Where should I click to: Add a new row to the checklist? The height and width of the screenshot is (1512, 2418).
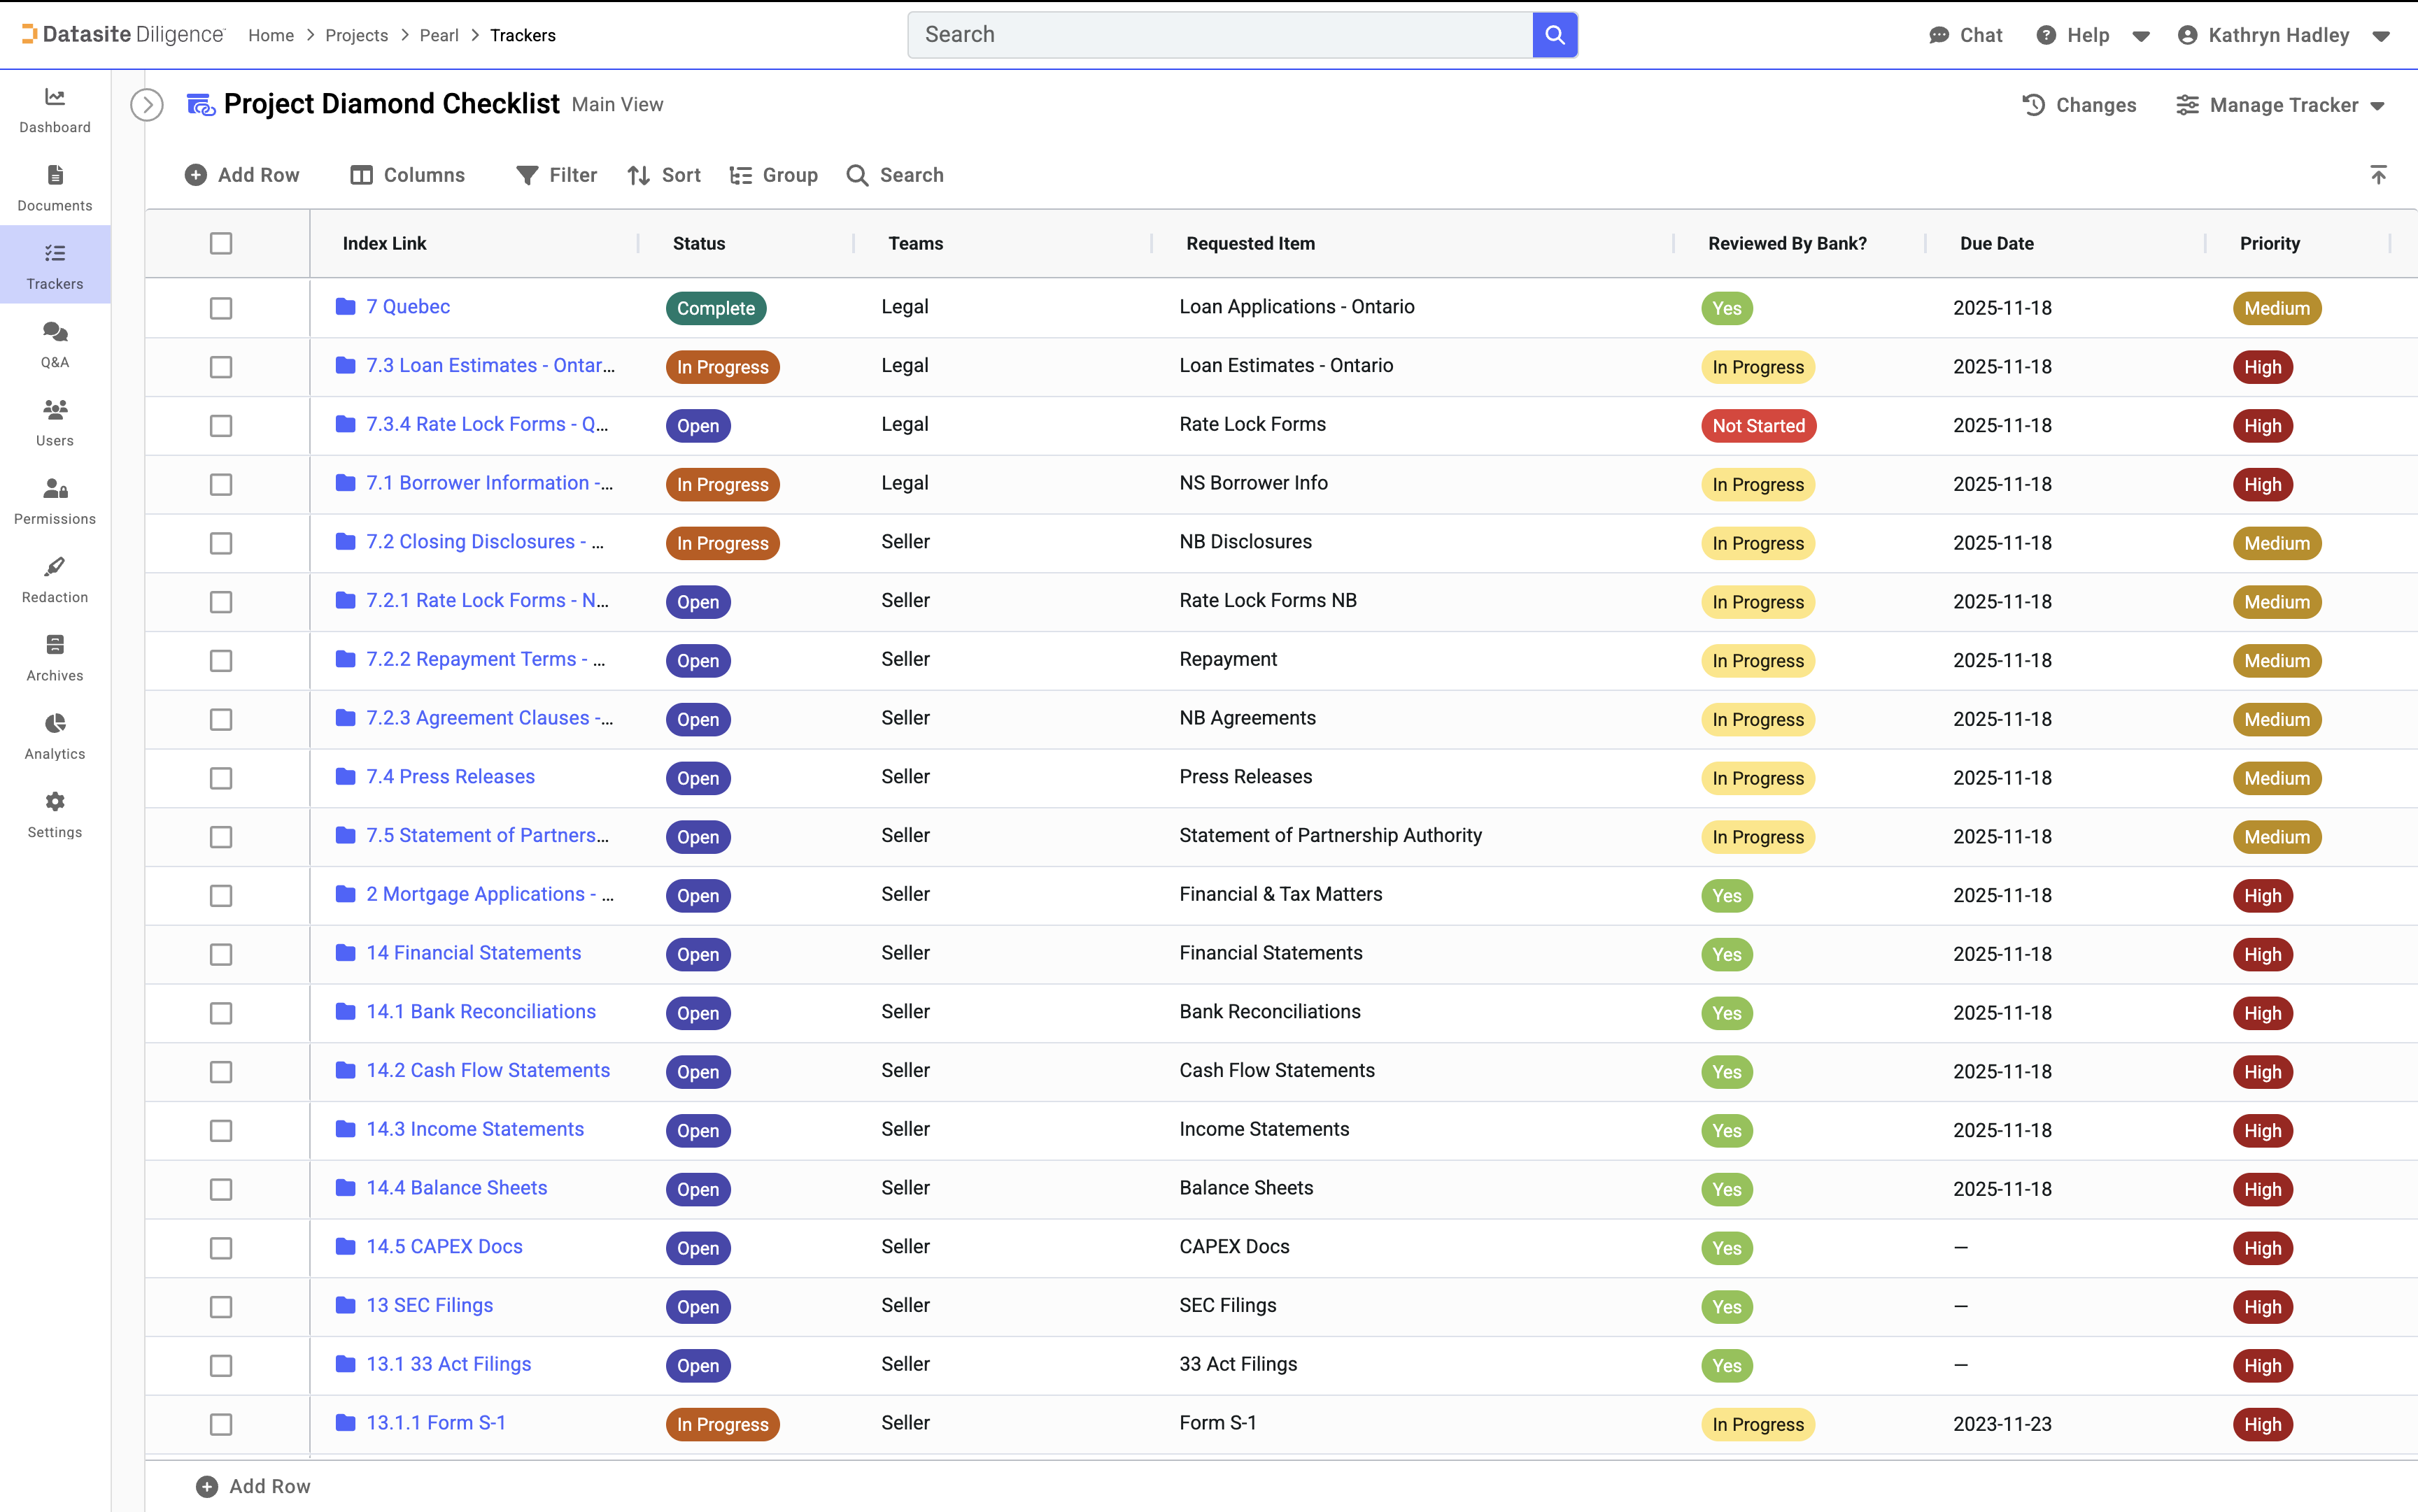tap(243, 174)
